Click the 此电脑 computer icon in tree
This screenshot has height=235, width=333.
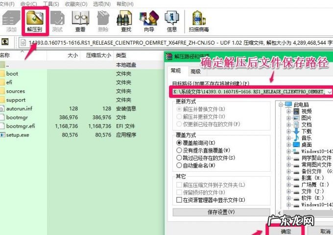pos(288,104)
